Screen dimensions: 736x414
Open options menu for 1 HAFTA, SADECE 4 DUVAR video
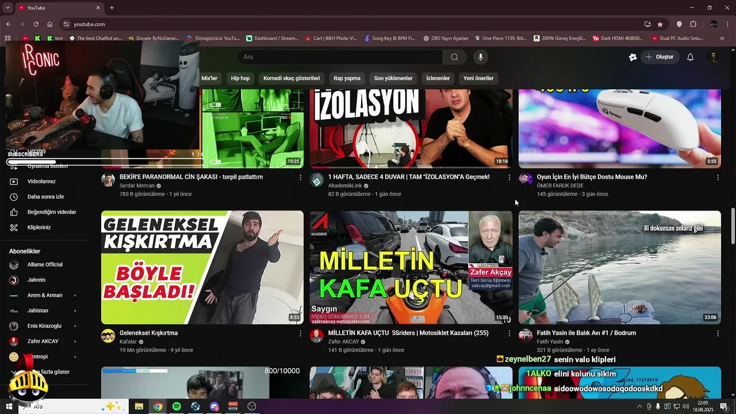click(x=509, y=178)
